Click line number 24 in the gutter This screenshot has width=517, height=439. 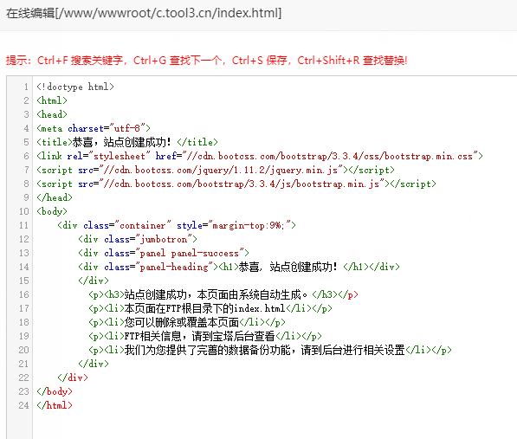tap(23, 405)
